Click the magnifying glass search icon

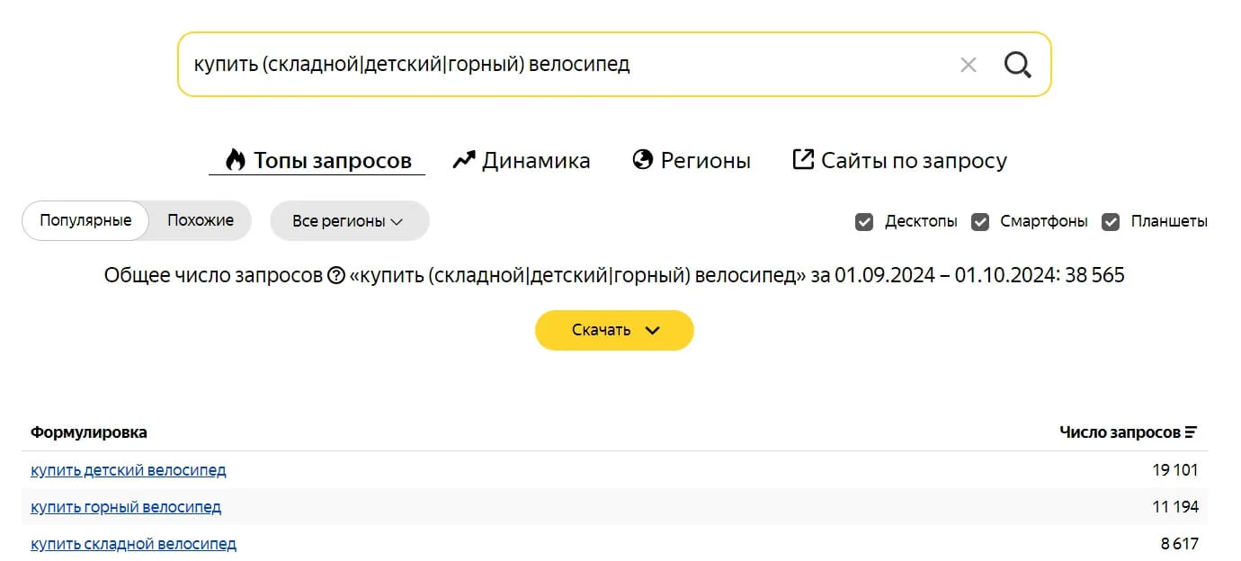tap(1017, 65)
